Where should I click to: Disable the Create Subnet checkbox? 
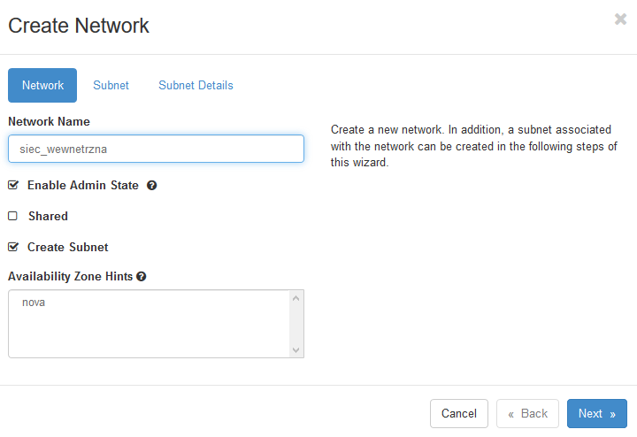click(13, 247)
